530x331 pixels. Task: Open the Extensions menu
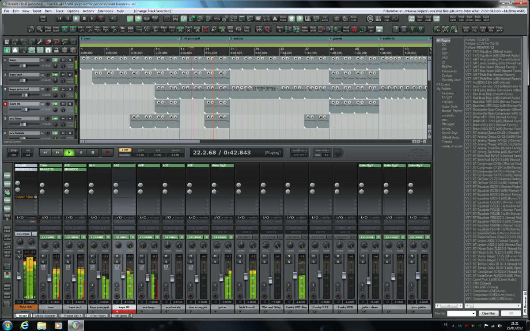coord(105,11)
